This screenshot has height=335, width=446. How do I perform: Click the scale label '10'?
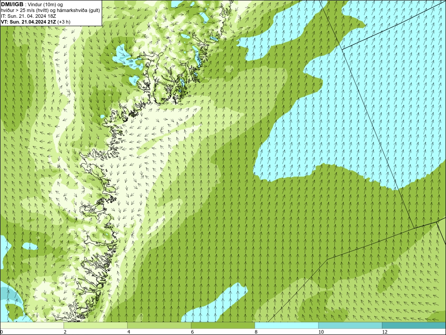[x=321, y=332]
